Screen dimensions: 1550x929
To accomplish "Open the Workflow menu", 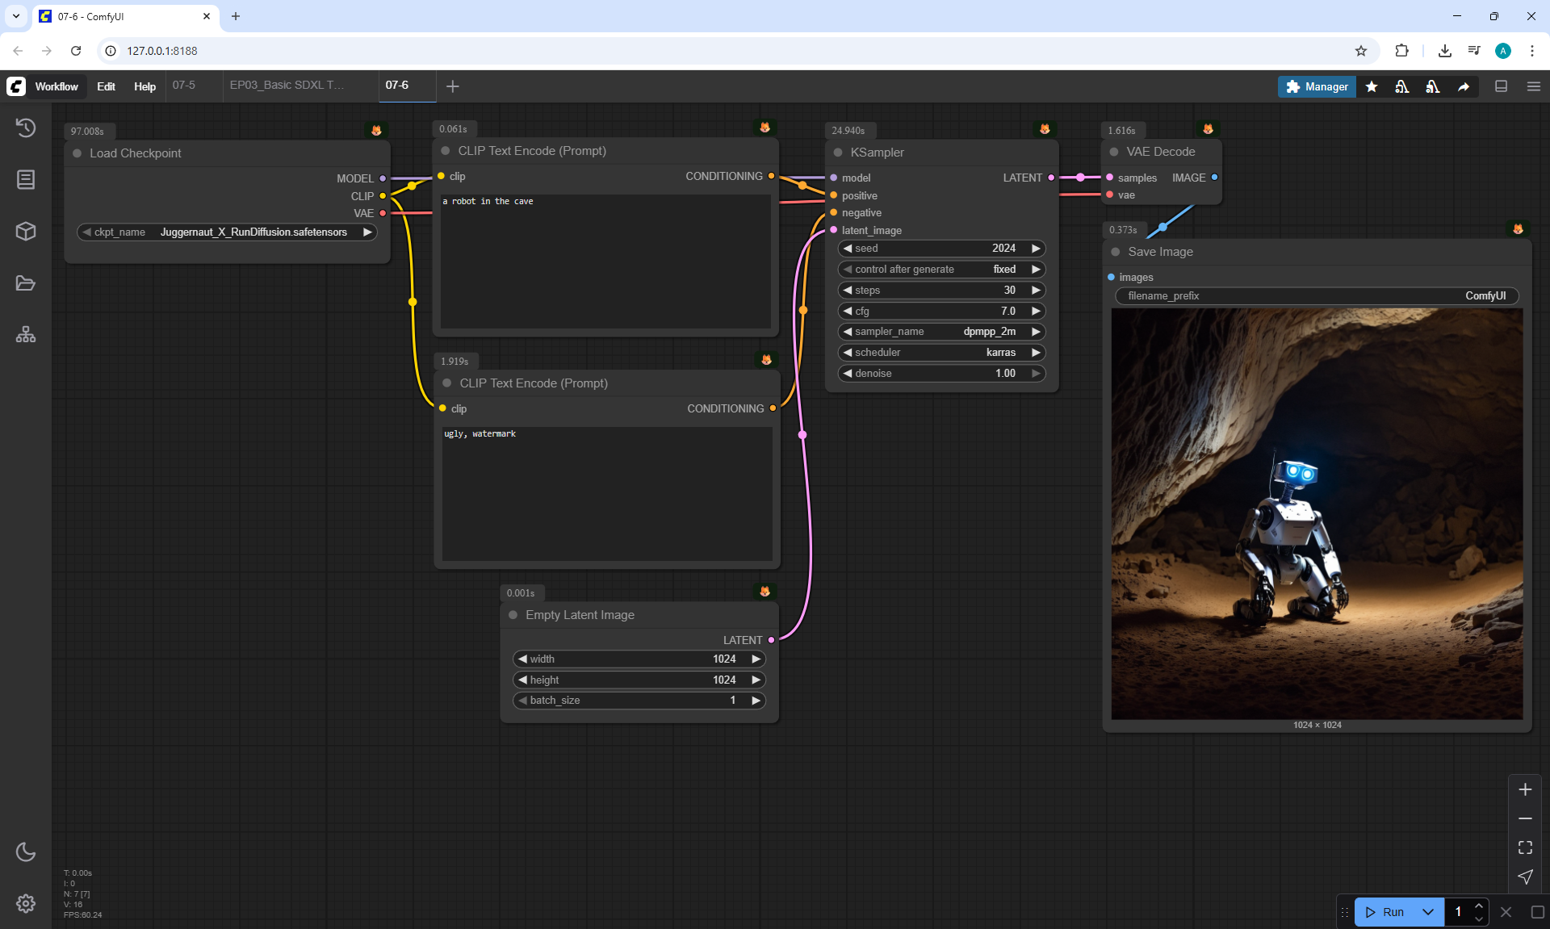I will click(57, 86).
